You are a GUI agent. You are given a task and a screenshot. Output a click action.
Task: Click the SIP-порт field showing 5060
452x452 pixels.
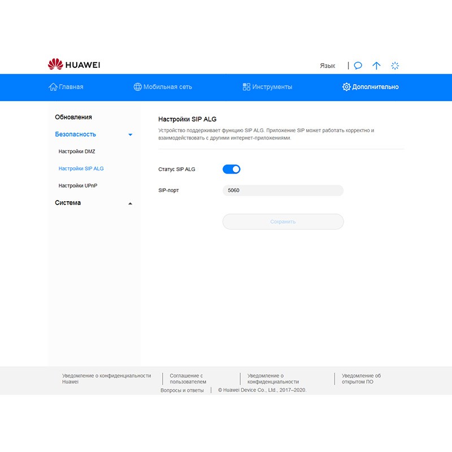[282, 190]
